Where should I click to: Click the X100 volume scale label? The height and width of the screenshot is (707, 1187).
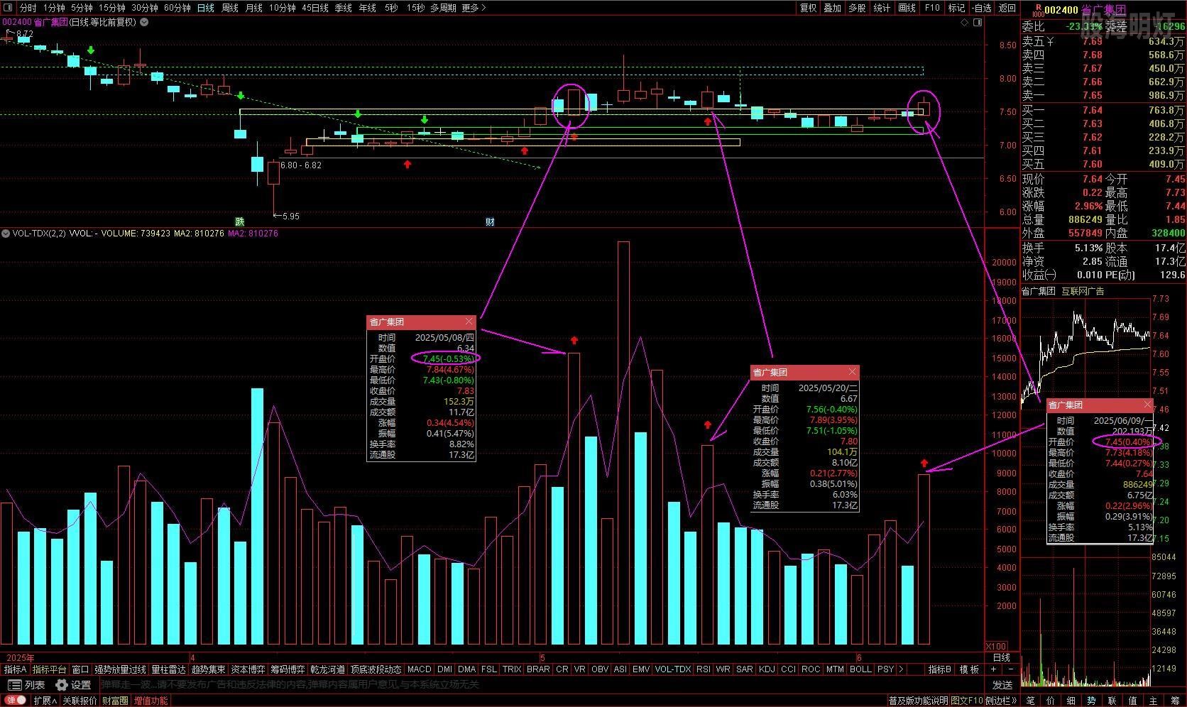pyautogui.click(x=996, y=646)
